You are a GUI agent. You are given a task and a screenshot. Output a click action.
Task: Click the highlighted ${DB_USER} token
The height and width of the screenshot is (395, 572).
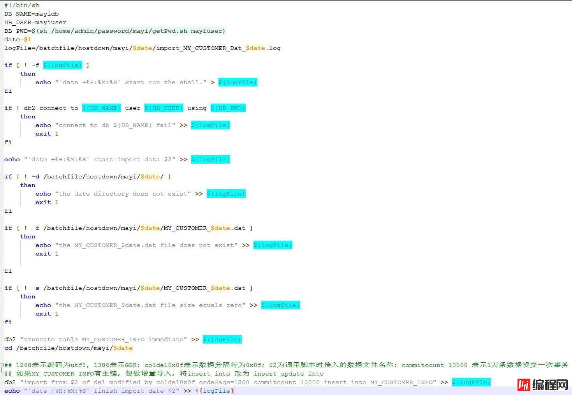coord(164,108)
